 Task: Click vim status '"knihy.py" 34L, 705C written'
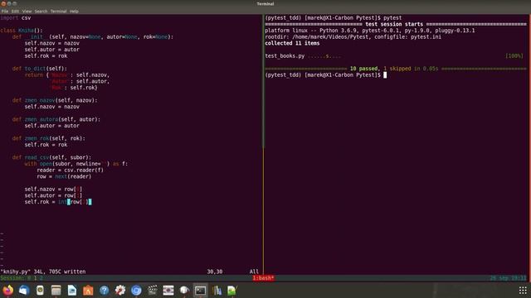(x=43, y=272)
